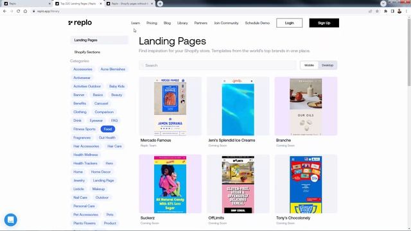Toggle the Activewear category chip
The width and height of the screenshot is (411, 231).
pos(82,78)
